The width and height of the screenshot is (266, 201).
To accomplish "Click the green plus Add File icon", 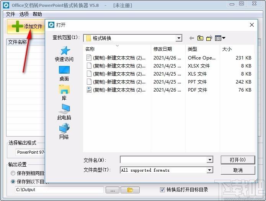I will (17, 26).
